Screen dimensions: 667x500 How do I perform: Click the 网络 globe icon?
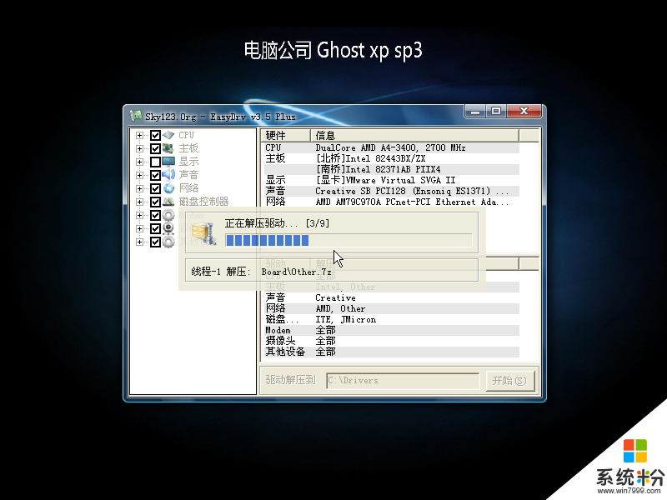168,188
